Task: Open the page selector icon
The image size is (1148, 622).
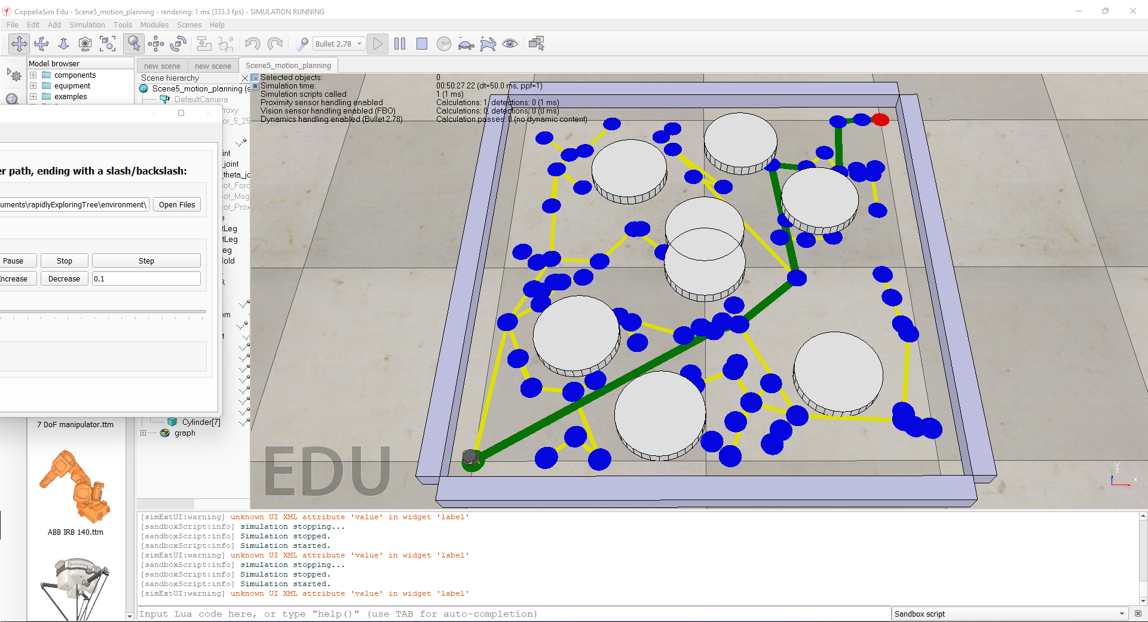Action: coord(537,44)
